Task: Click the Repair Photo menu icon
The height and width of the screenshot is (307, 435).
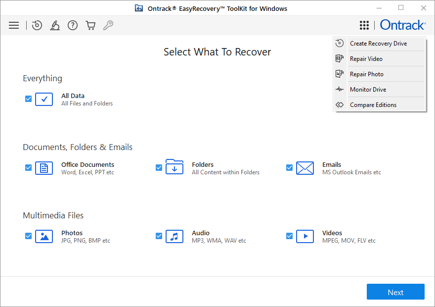Action: click(x=340, y=74)
